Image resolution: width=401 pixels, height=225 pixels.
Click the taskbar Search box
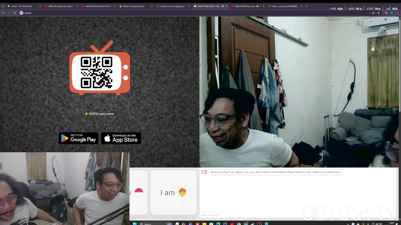tap(156, 224)
